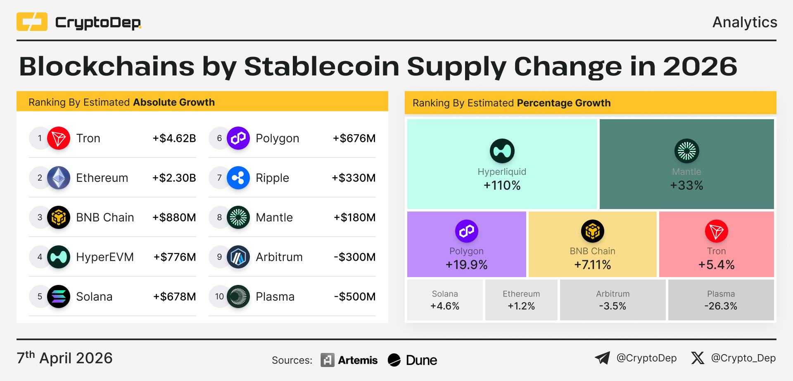
Task: Open the @CryptoDep Telegram handle
Action: (x=646, y=358)
